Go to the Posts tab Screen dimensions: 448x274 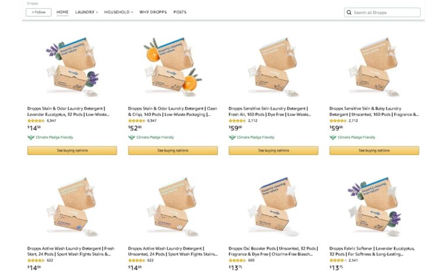click(x=180, y=12)
